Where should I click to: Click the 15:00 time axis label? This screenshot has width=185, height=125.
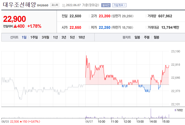tap(166, 122)
